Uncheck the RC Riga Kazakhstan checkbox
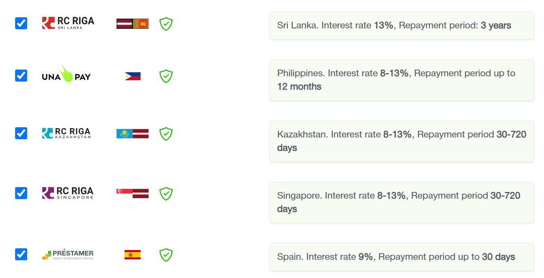 click(21, 133)
